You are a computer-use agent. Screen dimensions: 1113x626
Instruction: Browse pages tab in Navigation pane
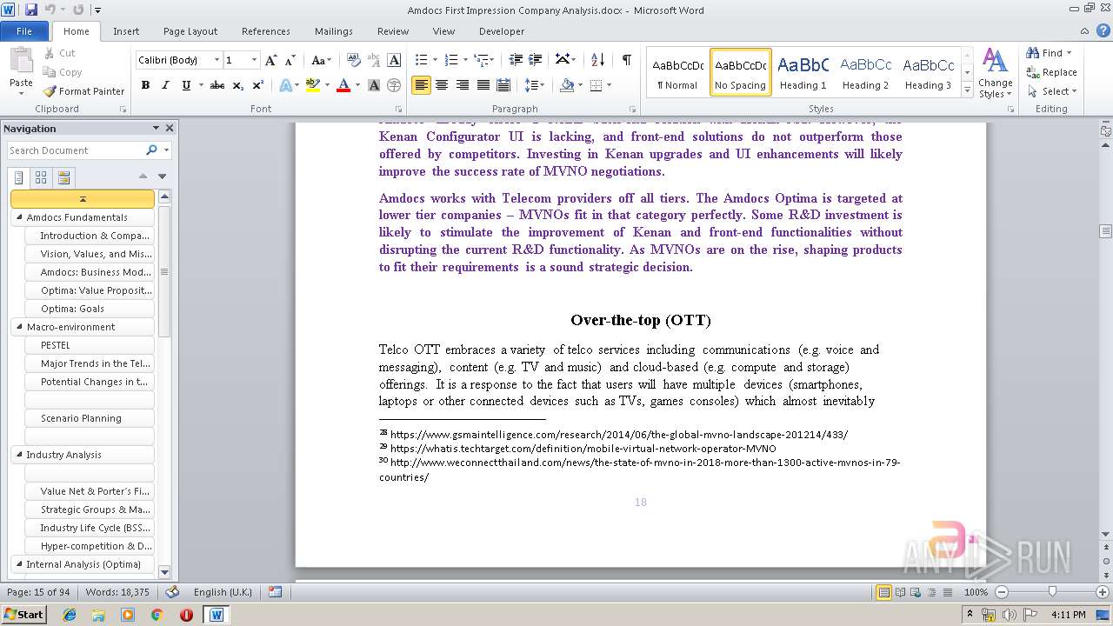pyautogui.click(x=41, y=177)
